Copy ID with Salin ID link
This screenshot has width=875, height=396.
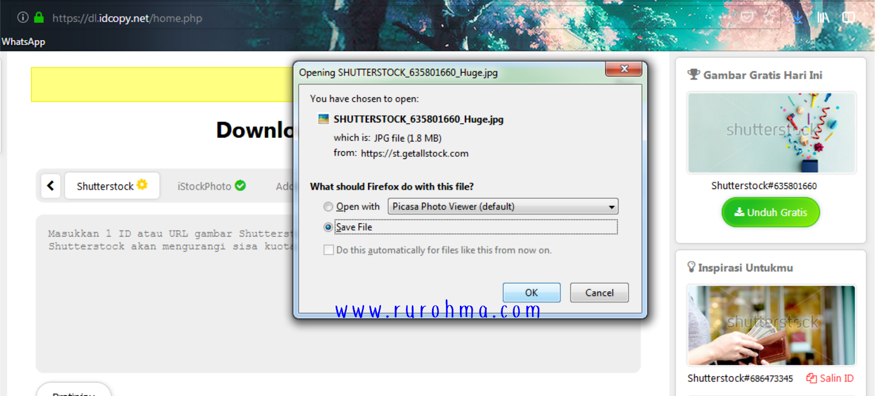pos(830,378)
